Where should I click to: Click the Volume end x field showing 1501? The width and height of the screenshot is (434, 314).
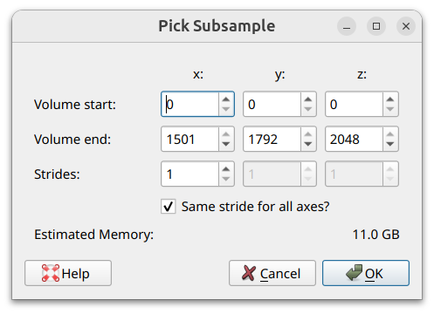coord(189,139)
